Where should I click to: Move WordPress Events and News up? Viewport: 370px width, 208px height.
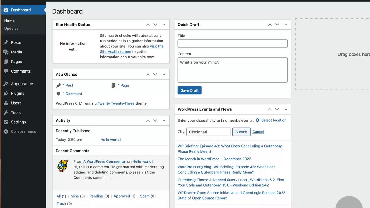pyautogui.click(x=270, y=109)
